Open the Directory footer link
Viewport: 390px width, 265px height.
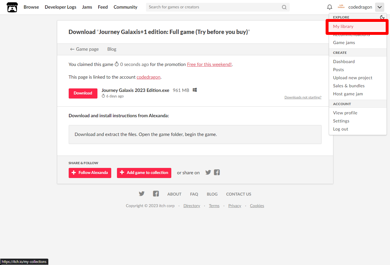pos(192,206)
